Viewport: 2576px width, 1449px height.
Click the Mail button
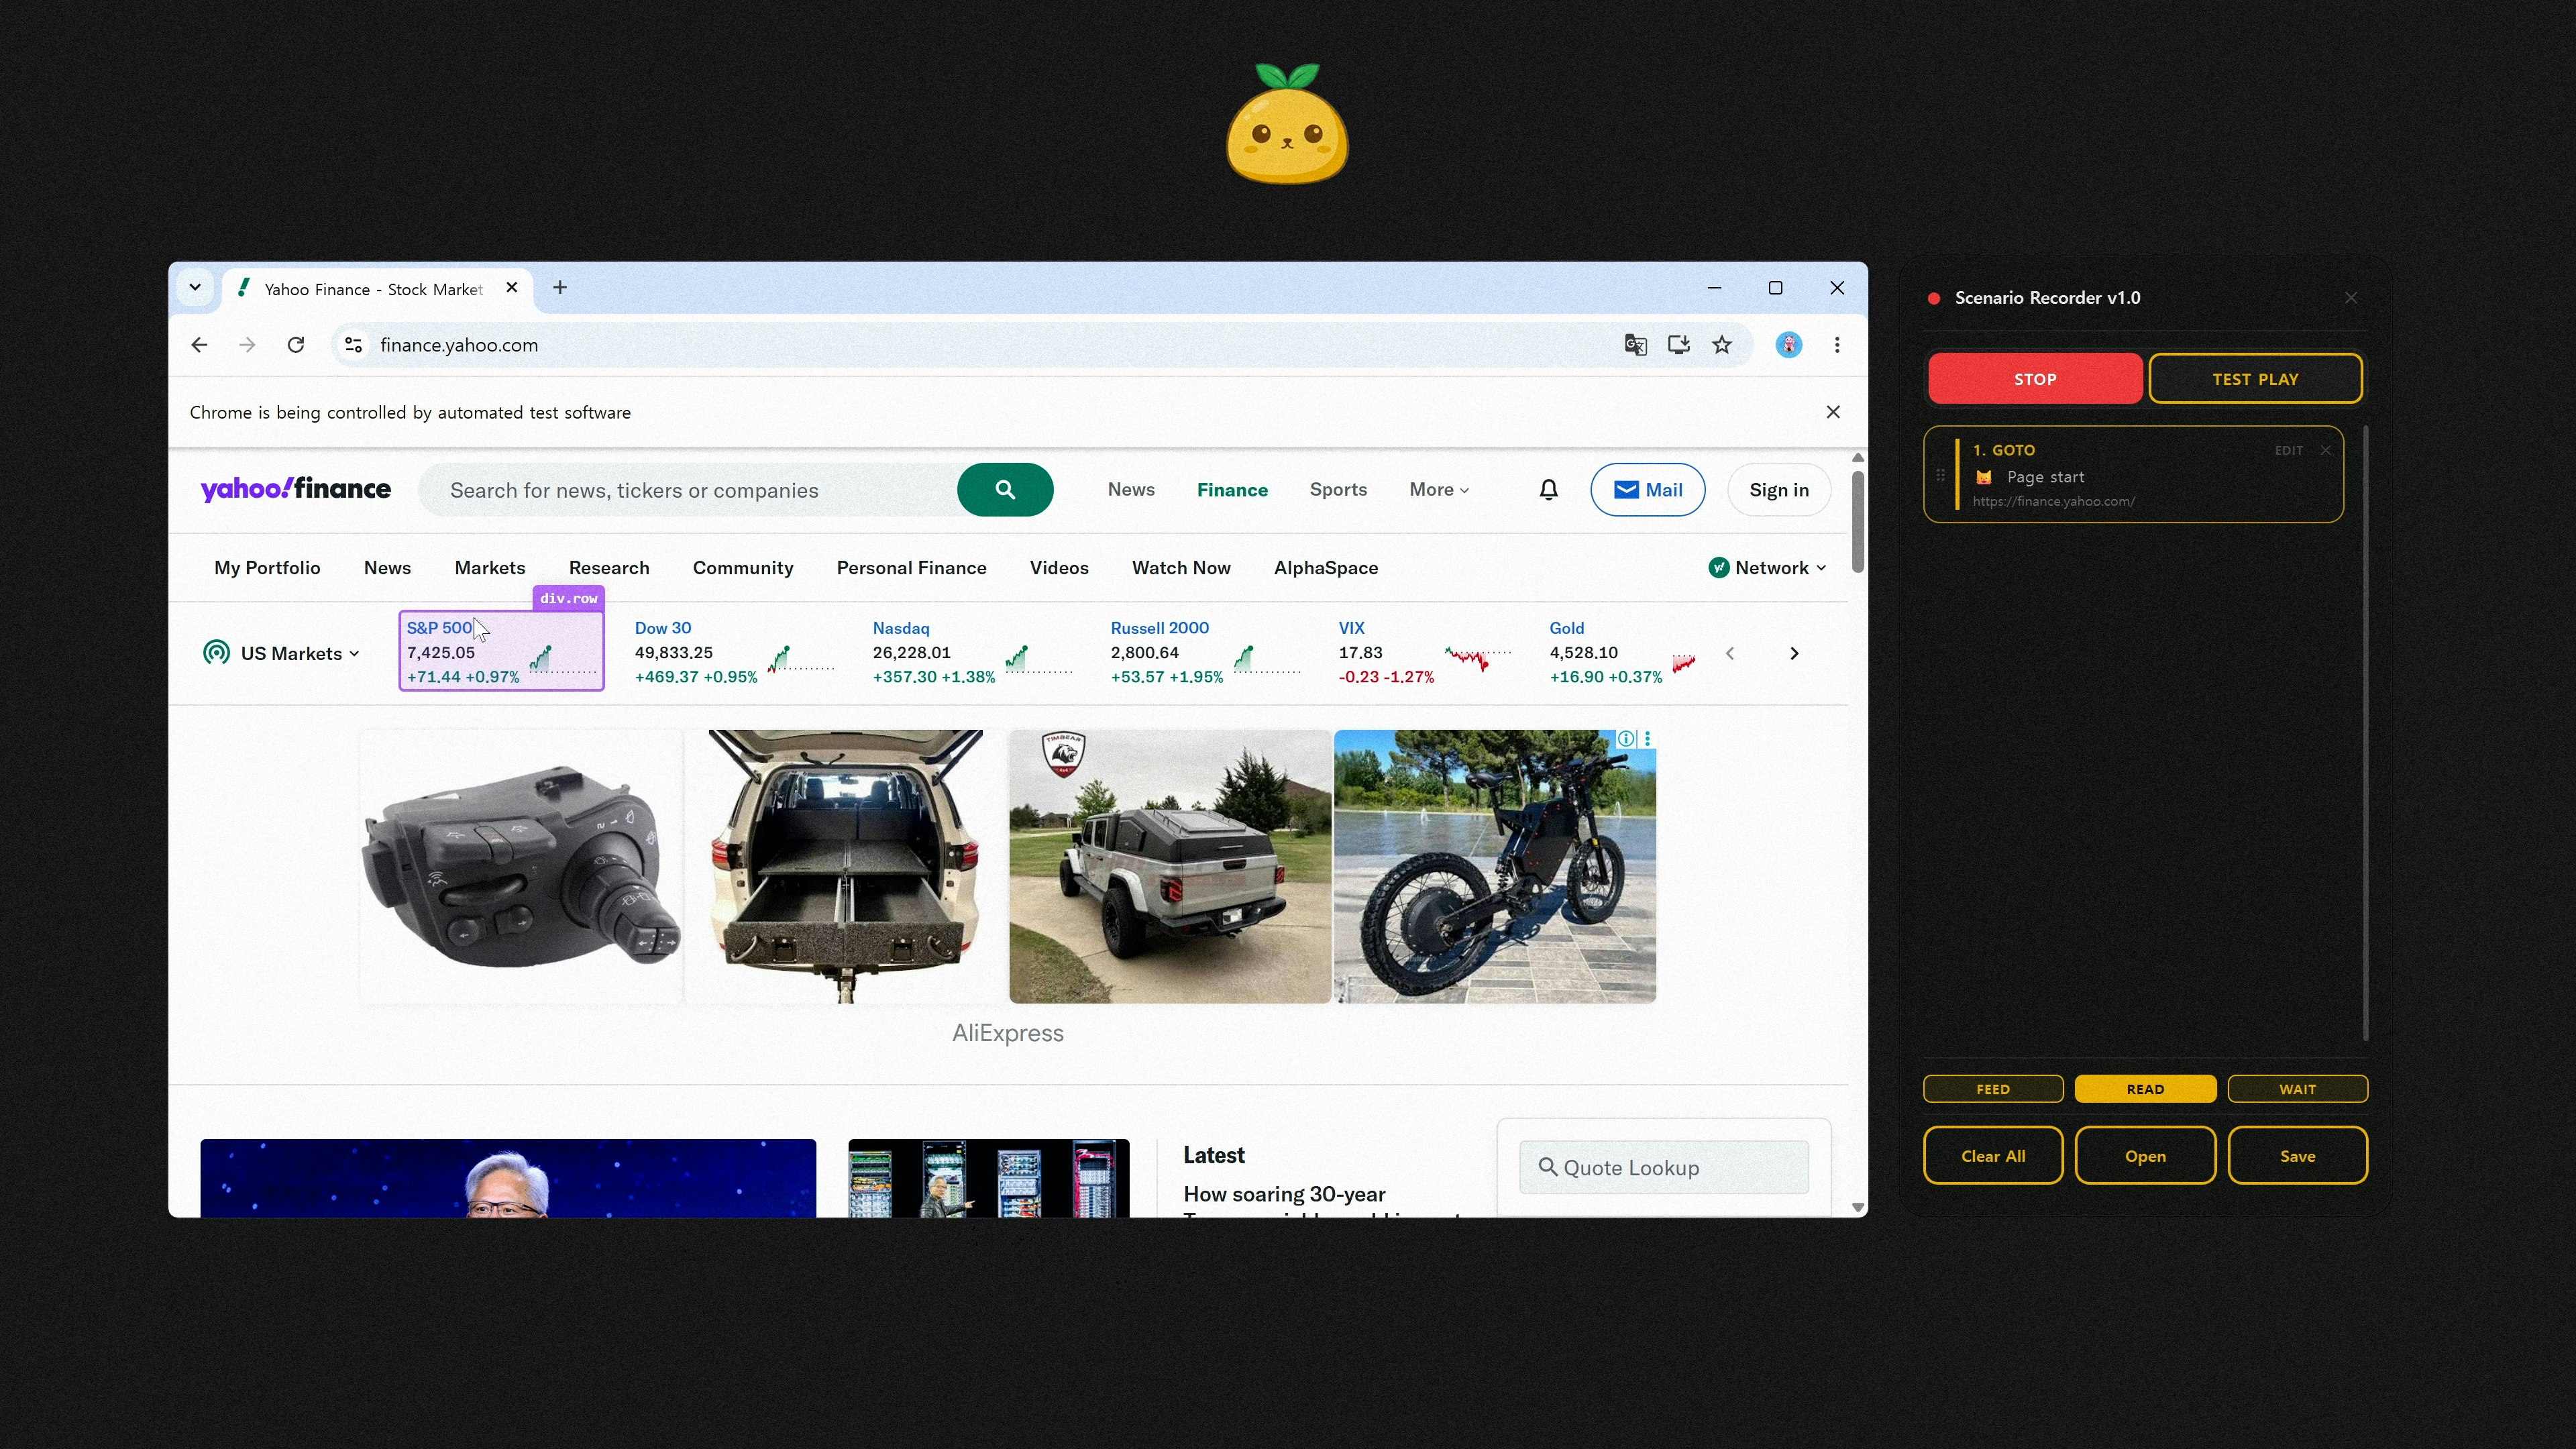tap(1647, 490)
